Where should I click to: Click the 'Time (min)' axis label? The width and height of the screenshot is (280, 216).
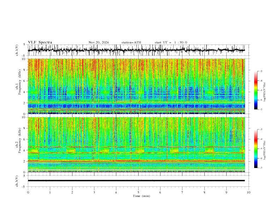click(x=141, y=196)
